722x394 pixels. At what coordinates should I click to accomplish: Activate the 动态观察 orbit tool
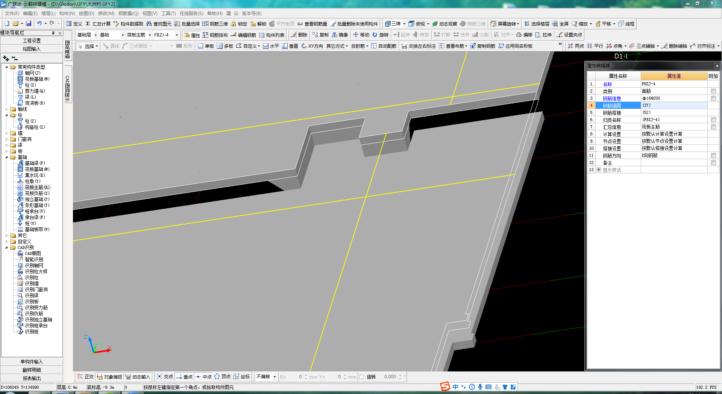pyautogui.click(x=444, y=24)
